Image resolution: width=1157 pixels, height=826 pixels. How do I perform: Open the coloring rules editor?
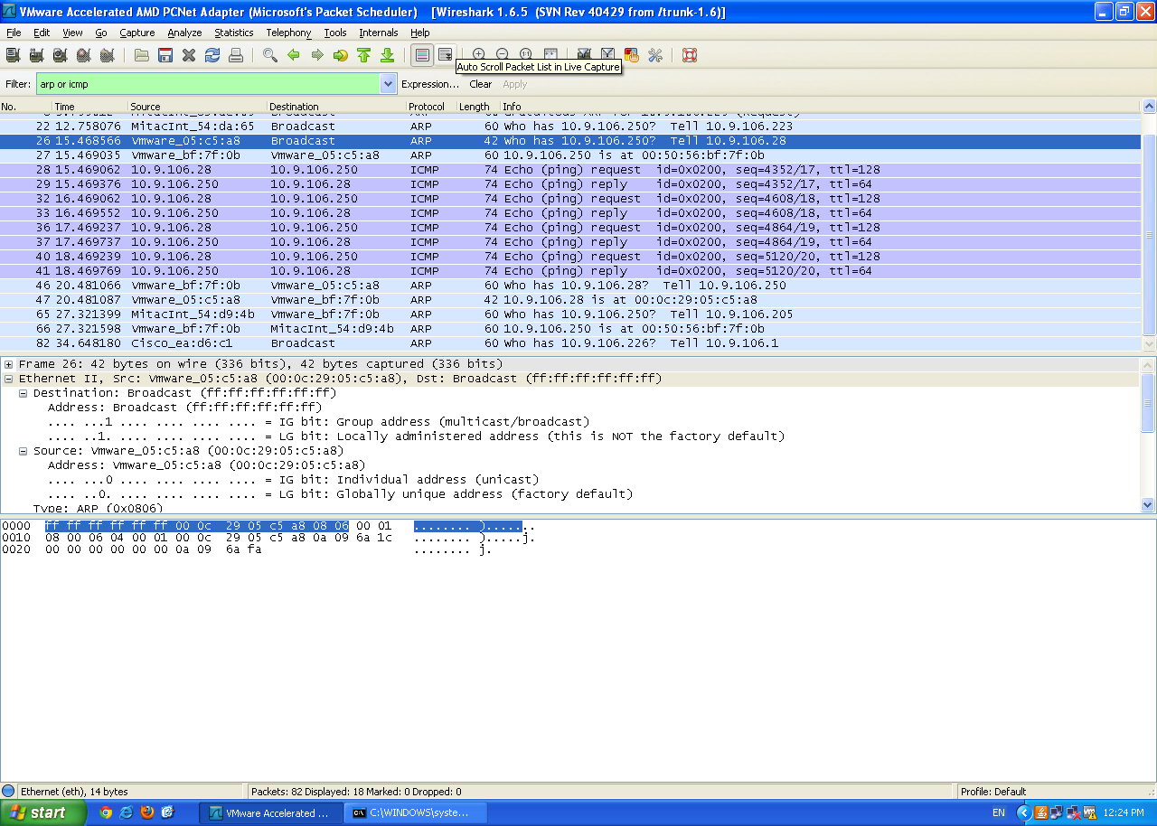pos(631,54)
